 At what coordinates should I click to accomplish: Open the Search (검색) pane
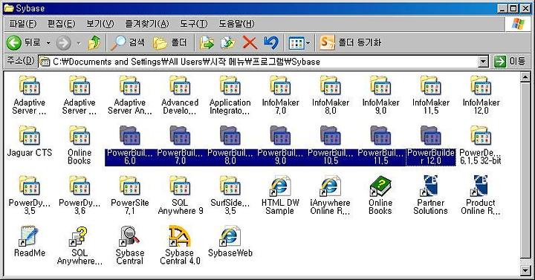point(128,42)
